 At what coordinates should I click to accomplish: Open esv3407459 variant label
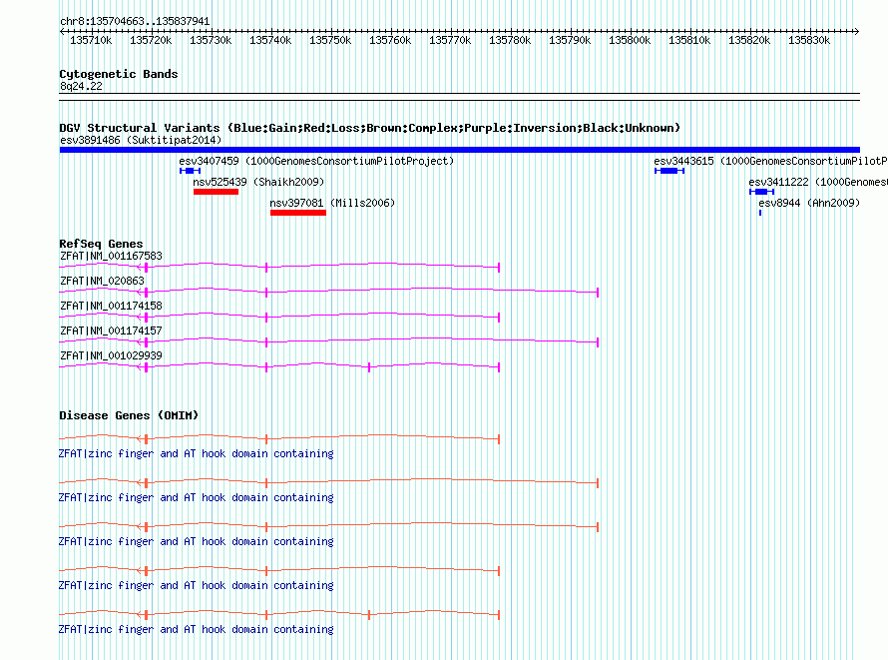(316, 161)
